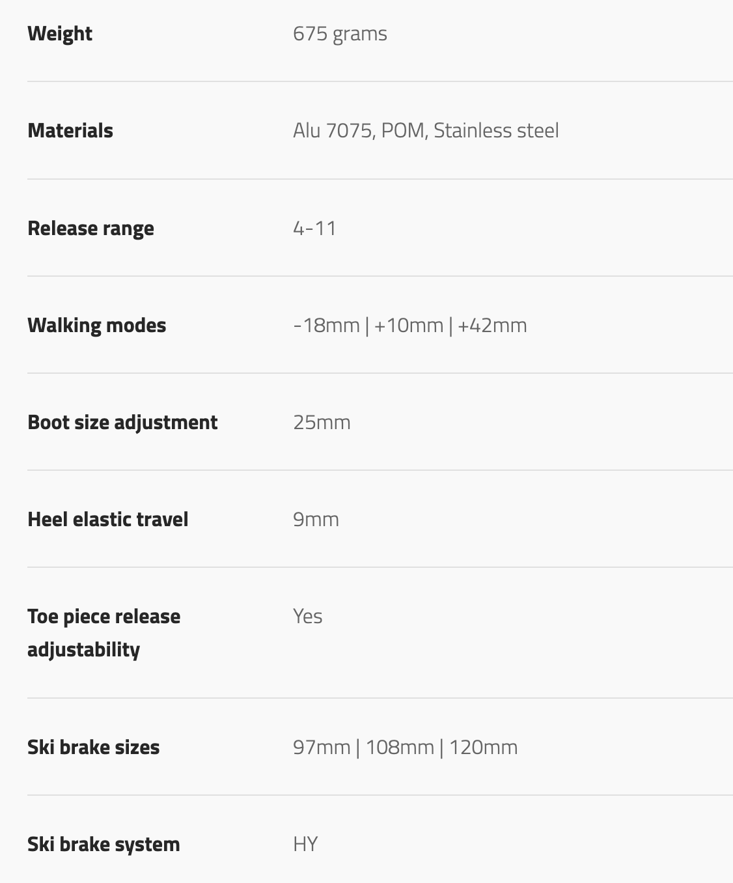Click the Yes value for toe release

307,617
